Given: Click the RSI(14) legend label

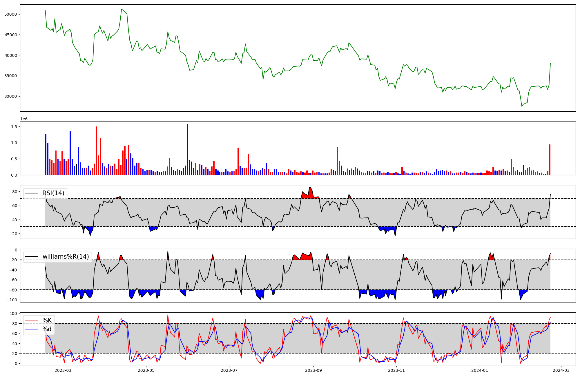Looking at the screenshot, I should pyautogui.click(x=53, y=193).
